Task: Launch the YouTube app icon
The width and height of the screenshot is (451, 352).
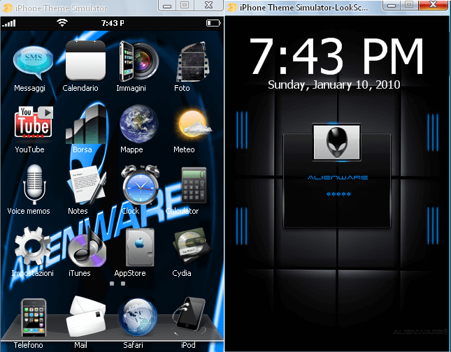Action: pos(34,122)
